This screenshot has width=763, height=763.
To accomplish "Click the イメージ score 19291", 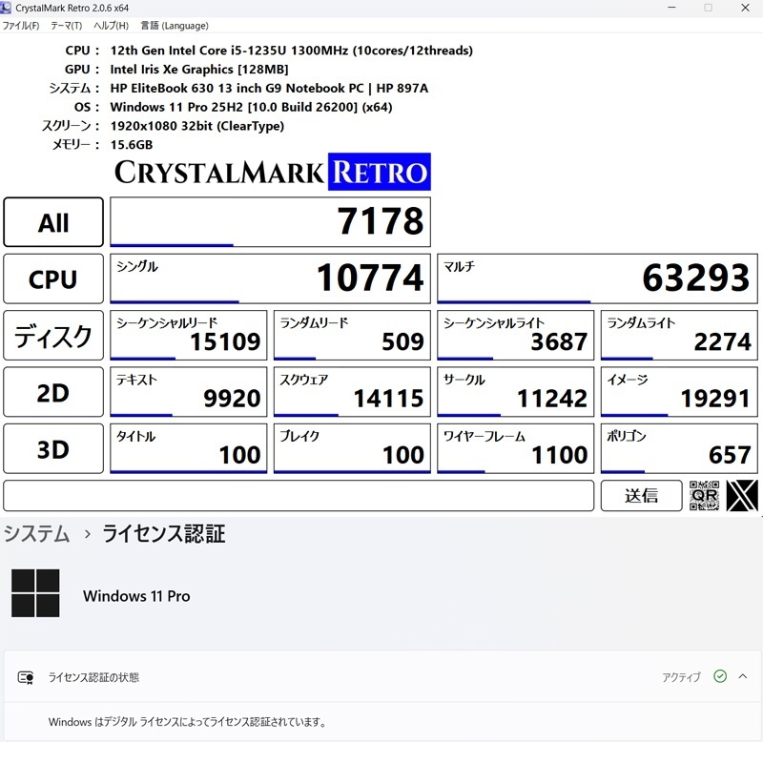I will [679, 392].
